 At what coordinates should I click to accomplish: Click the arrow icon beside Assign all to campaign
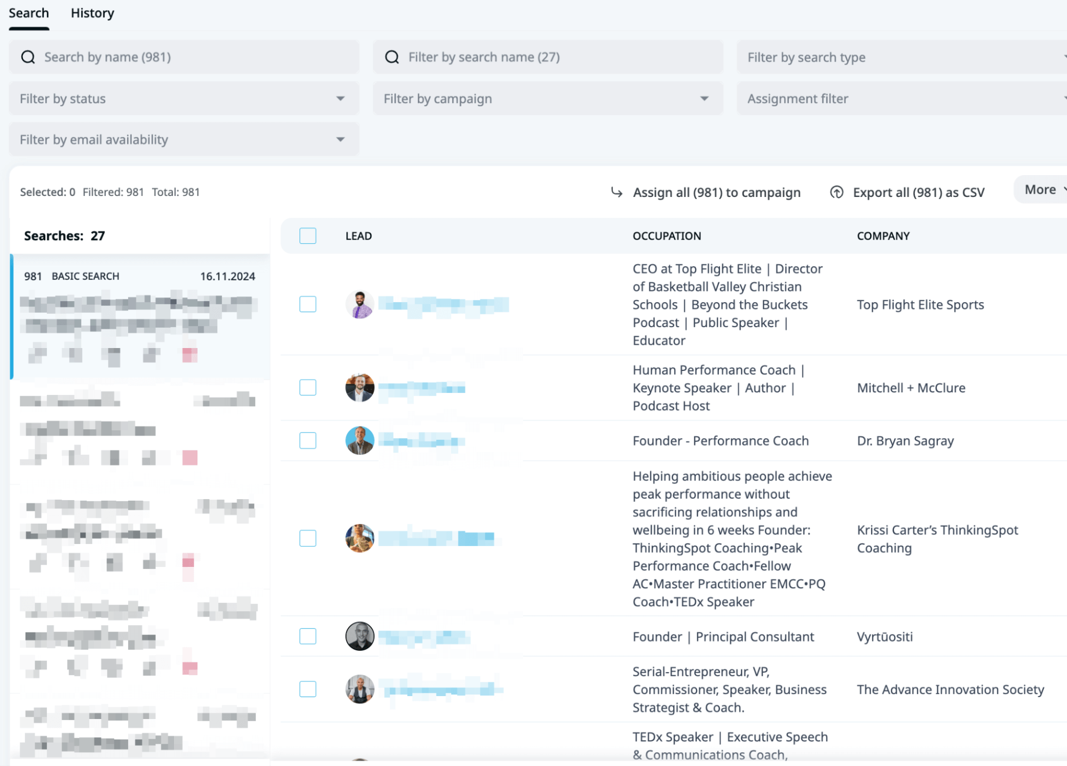615,192
